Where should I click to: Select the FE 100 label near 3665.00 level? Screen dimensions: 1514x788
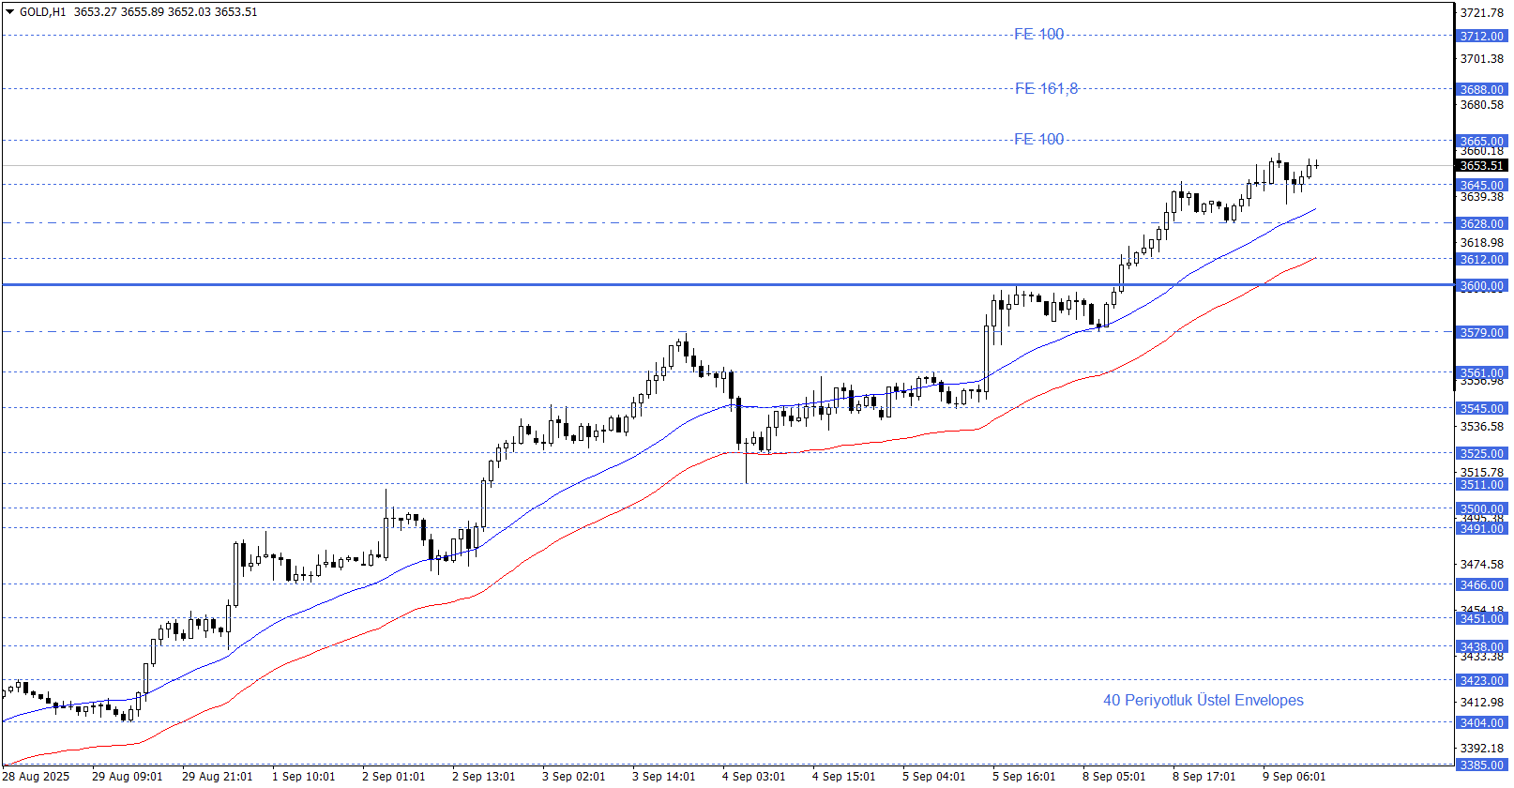[1039, 139]
